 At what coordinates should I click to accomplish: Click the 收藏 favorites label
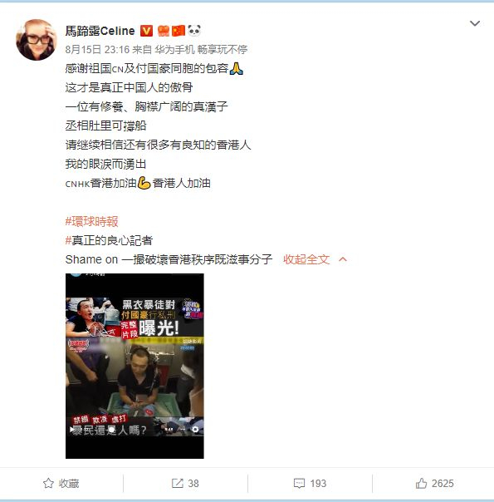(69, 484)
